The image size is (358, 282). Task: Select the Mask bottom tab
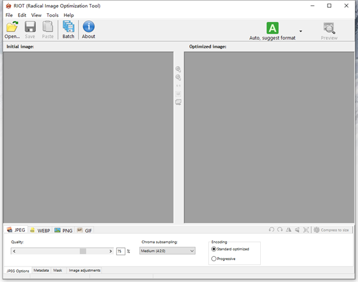[58, 270]
